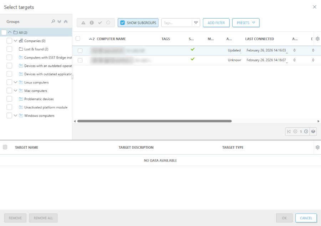Image resolution: width=321 pixels, height=226 pixels.
Task: Go to first page of results
Action: point(289,132)
